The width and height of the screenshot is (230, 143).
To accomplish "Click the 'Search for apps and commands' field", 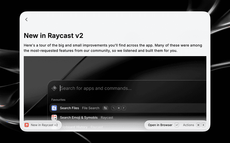I will [96, 88].
